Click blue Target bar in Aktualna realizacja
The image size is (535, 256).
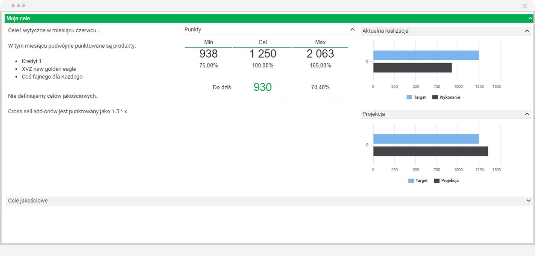click(426, 55)
